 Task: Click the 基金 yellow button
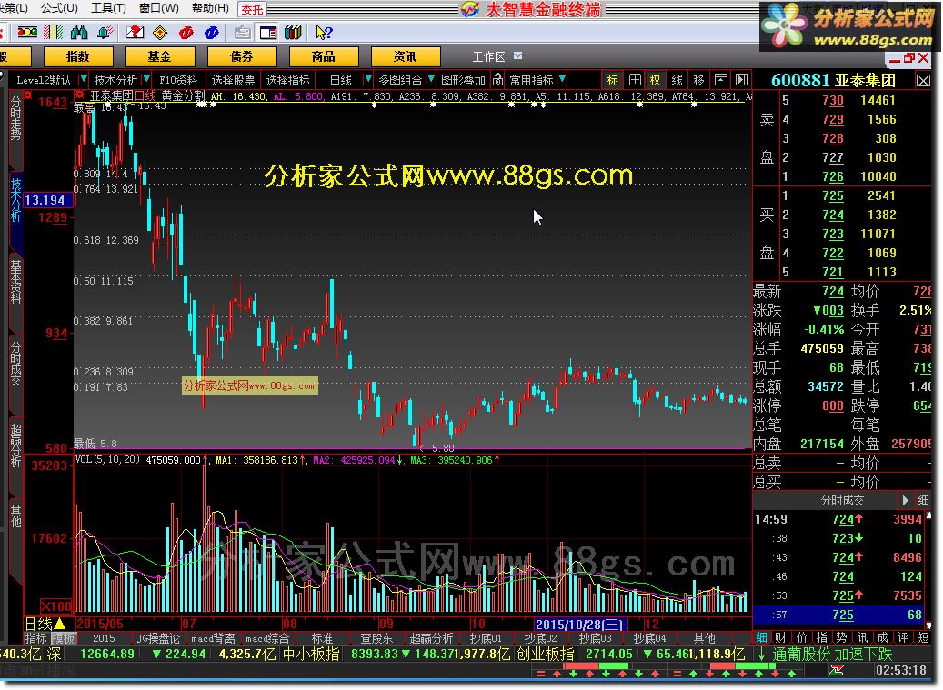pyautogui.click(x=160, y=56)
